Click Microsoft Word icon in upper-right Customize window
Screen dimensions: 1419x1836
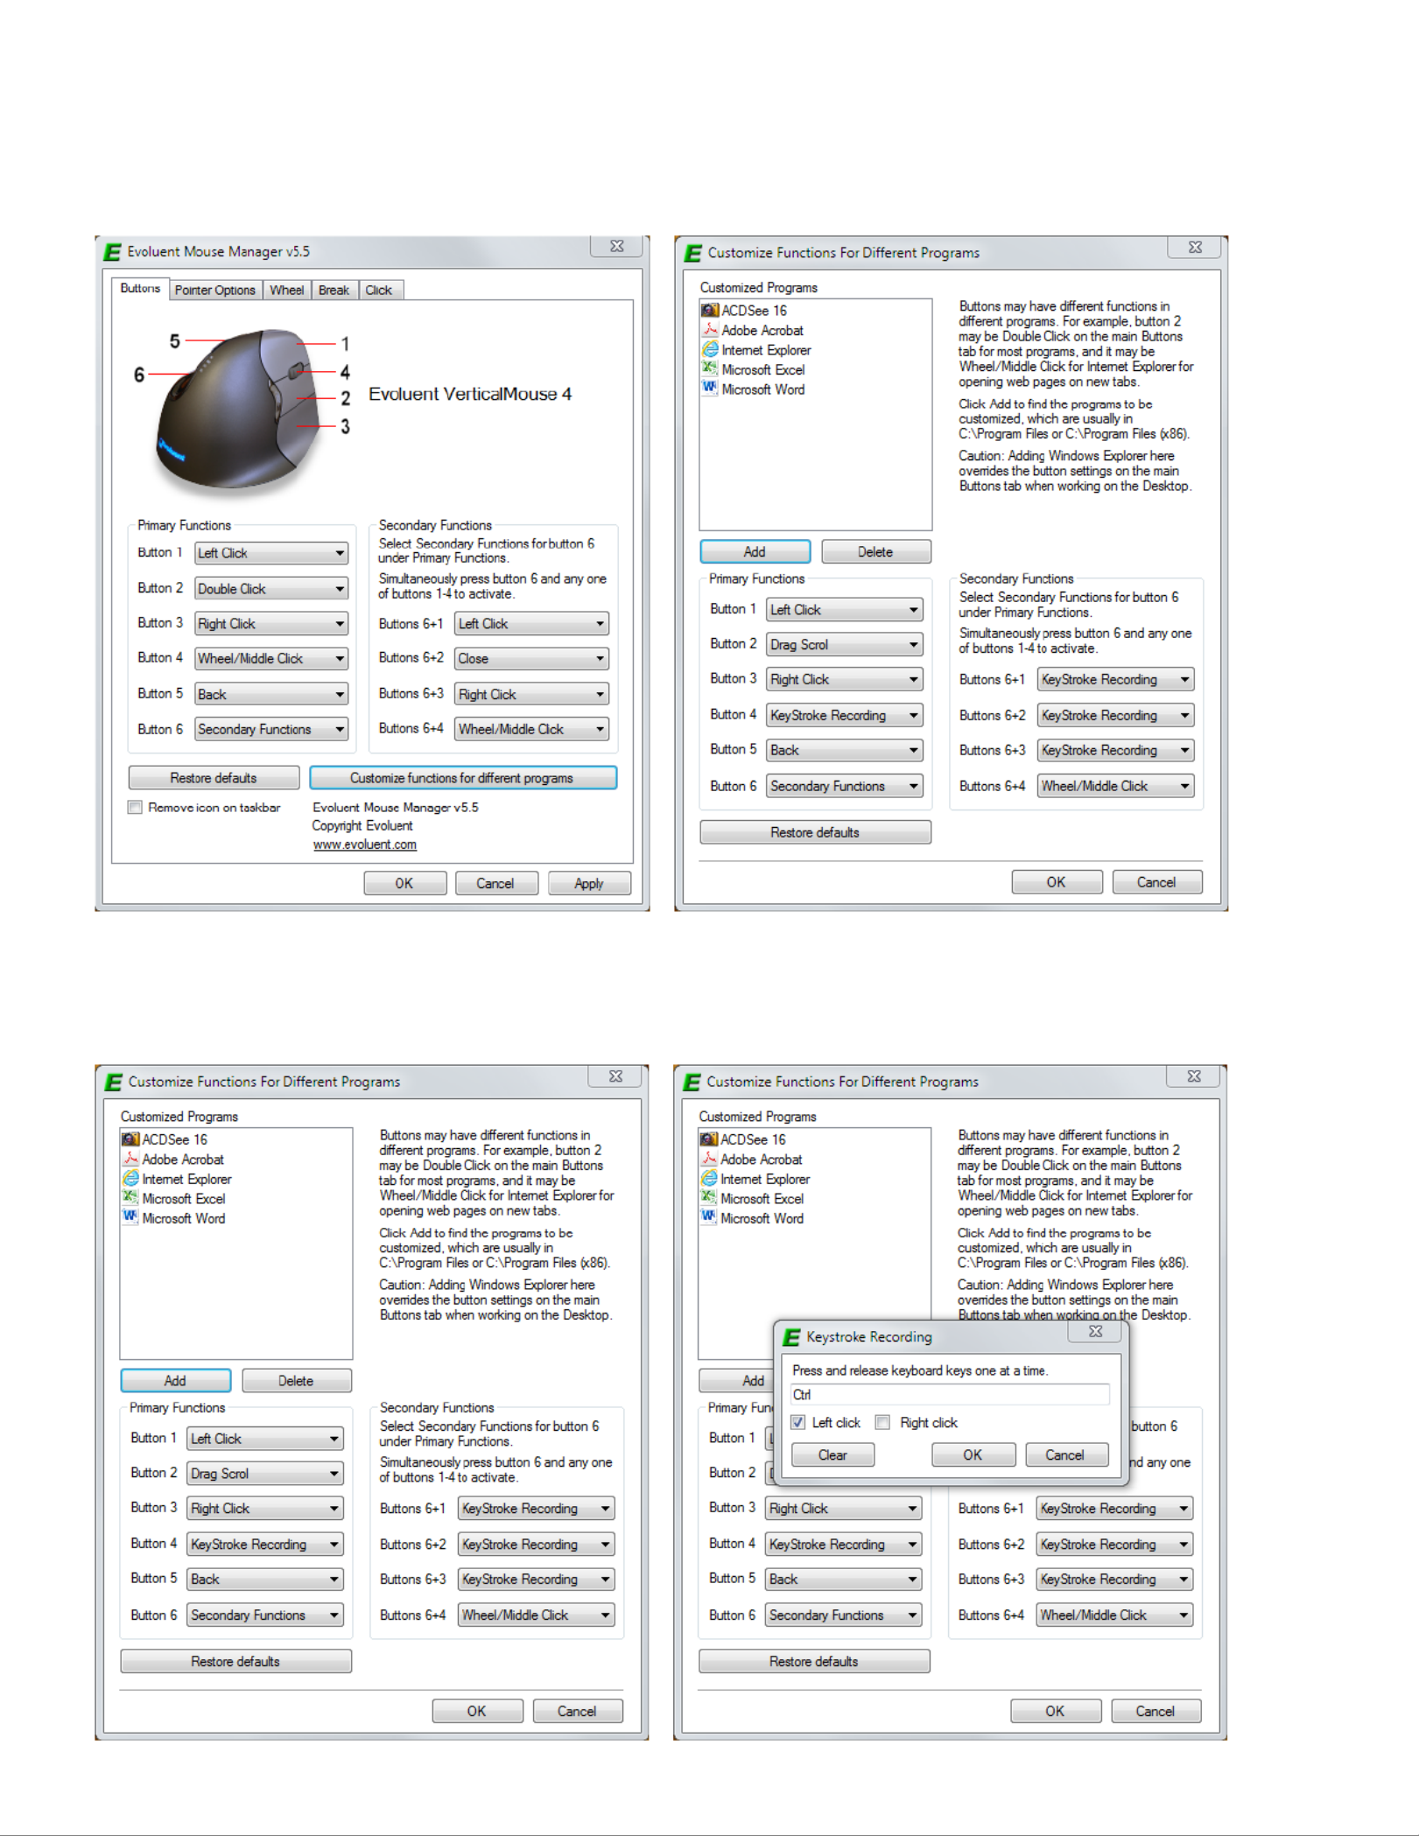pyautogui.click(x=710, y=389)
